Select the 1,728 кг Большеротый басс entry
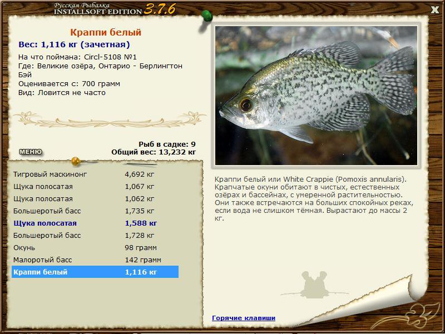445x334 pixels. (x=95, y=235)
